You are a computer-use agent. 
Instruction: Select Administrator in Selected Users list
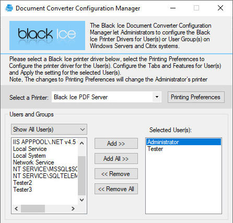click(x=183, y=142)
